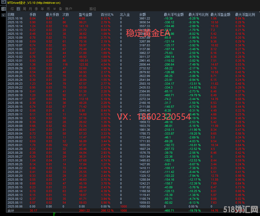The width and height of the screenshot is (260, 216).
Task: Switch to the 综 summary view
Action: 12,8
